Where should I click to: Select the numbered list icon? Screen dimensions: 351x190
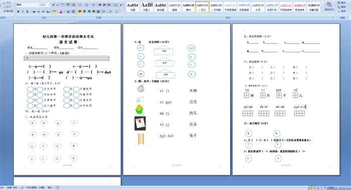click(x=87, y=5)
